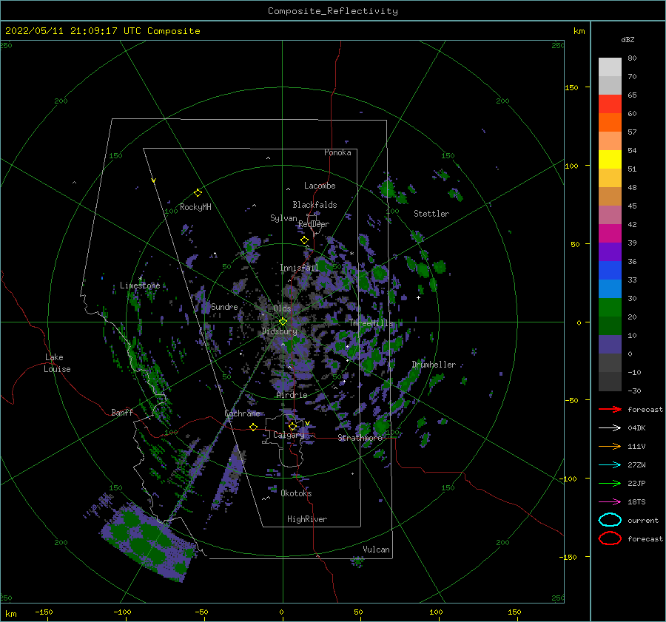The height and width of the screenshot is (622, 666).
Task: Click the 2022/05/11 21:09:17 UTC Composite timestamp
Action: [x=102, y=31]
